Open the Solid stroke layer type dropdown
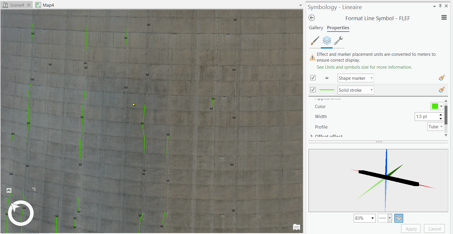This screenshot has width=453, height=234. tap(356, 90)
